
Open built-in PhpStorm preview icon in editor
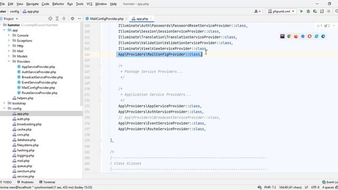pyautogui.click(x=283, y=36)
